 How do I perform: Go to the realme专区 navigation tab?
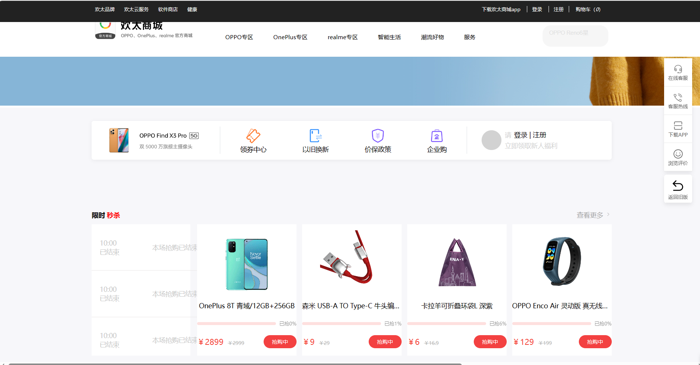click(x=343, y=37)
